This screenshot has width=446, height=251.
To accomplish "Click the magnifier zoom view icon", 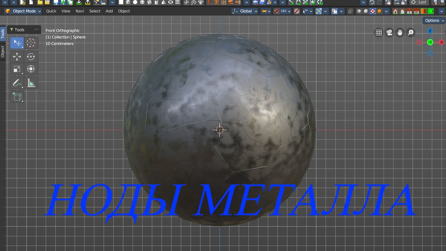I will [410, 33].
